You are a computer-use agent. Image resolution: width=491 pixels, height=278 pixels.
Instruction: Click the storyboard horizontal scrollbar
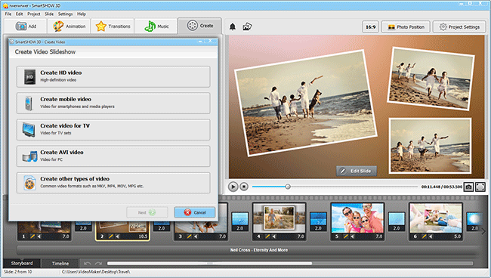[x=209, y=264]
